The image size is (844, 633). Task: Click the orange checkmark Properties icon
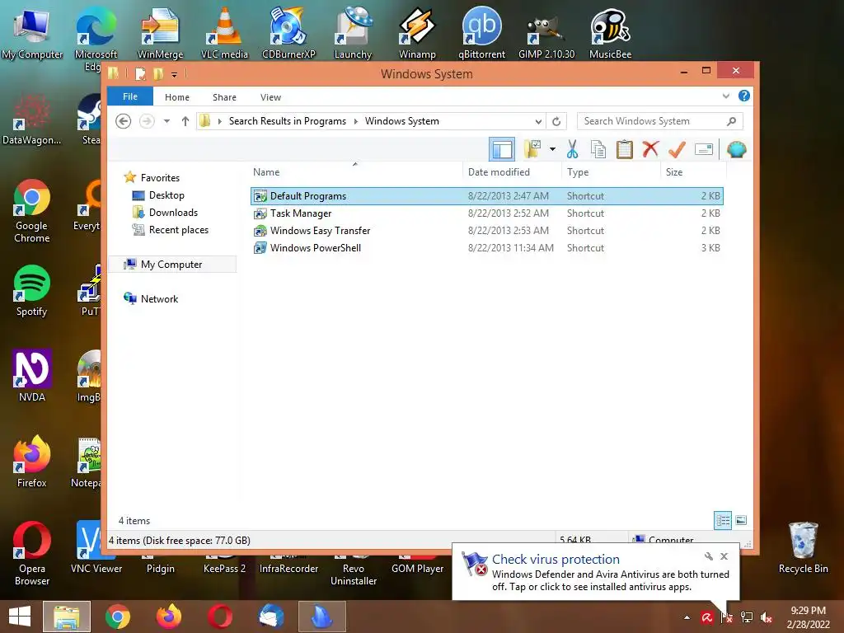(x=677, y=149)
